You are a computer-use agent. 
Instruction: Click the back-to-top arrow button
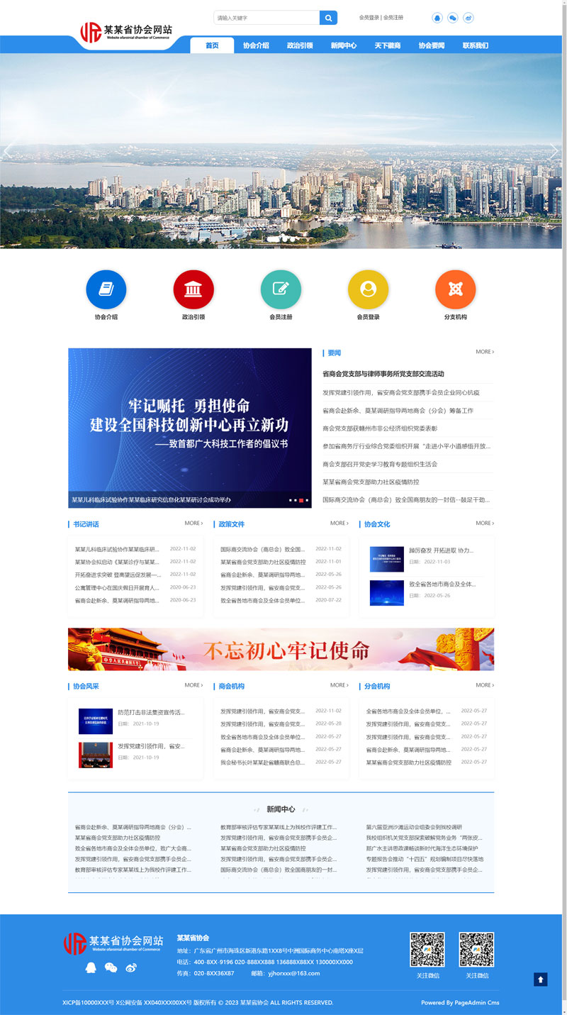pos(541,980)
